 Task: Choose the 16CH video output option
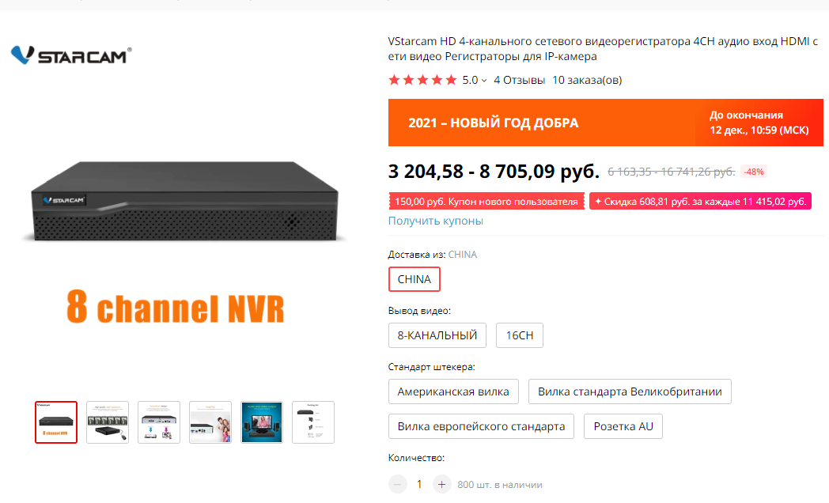(x=519, y=335)
